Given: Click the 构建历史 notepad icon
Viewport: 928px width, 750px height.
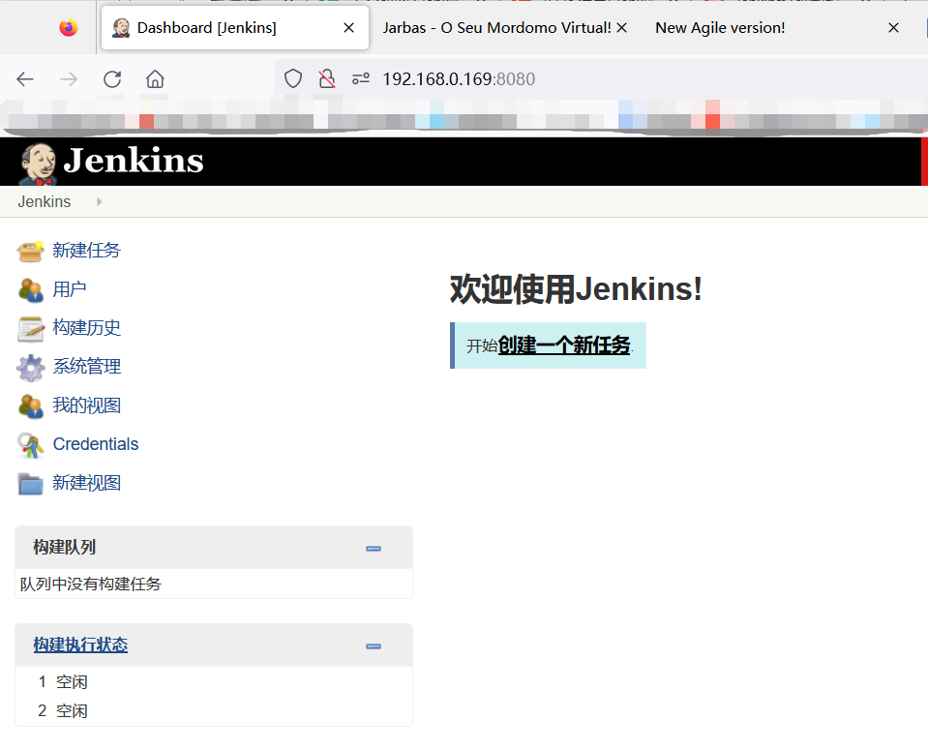Looking at the screenshot, I should [30, 328].
